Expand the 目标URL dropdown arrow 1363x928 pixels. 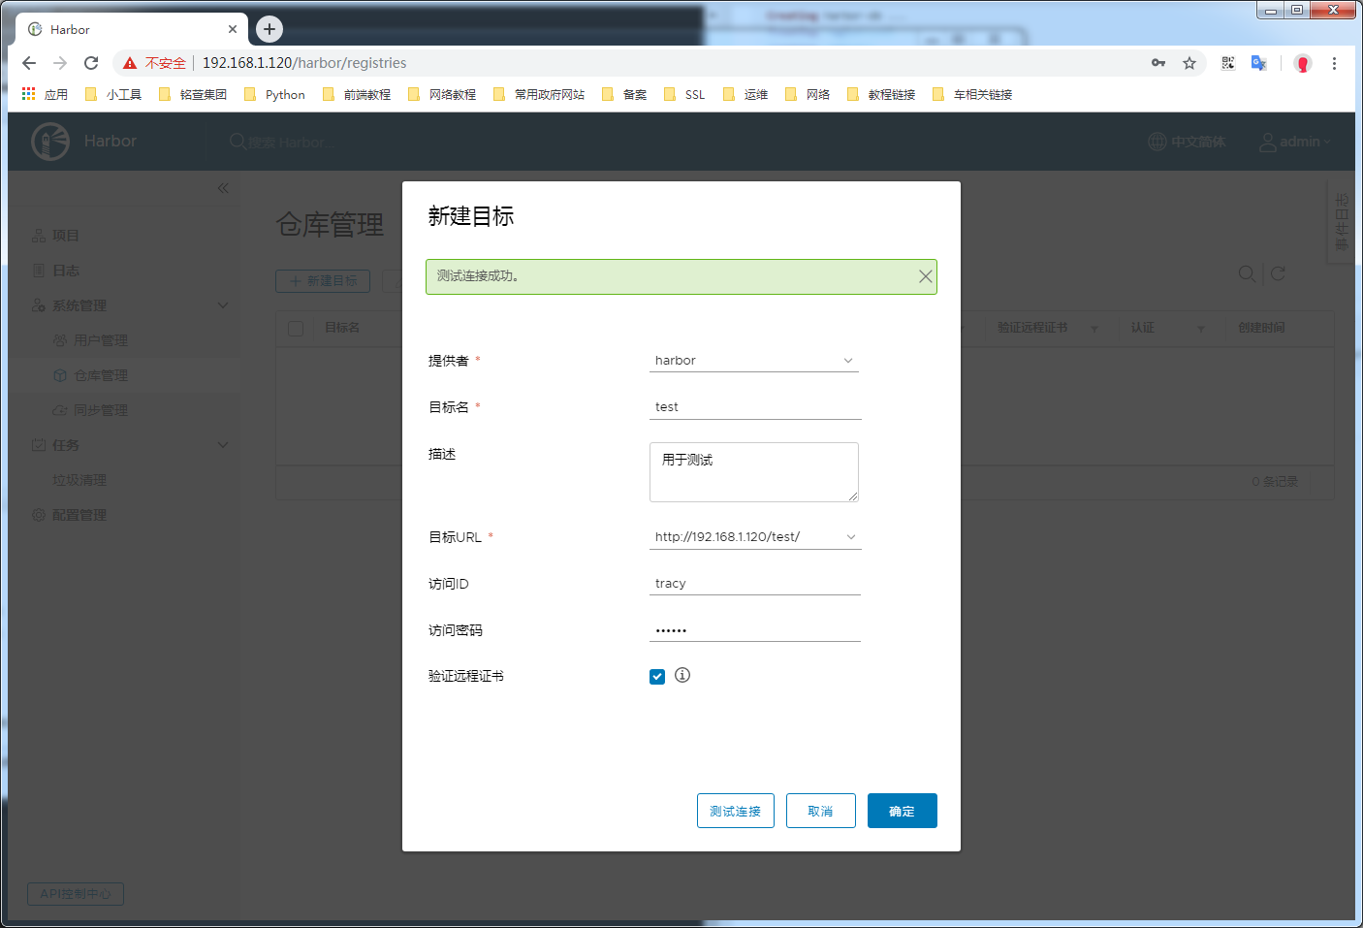tap(851, 537)
